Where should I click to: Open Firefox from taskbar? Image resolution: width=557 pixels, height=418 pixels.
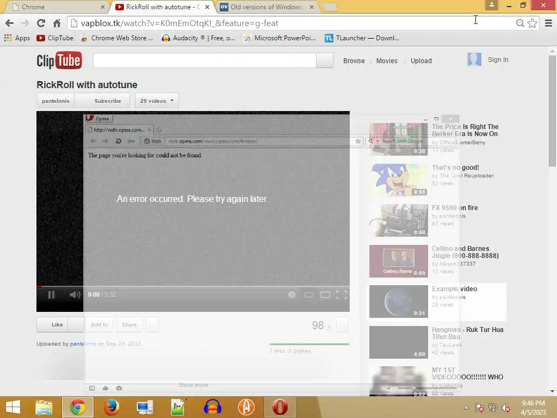point(111,407)
